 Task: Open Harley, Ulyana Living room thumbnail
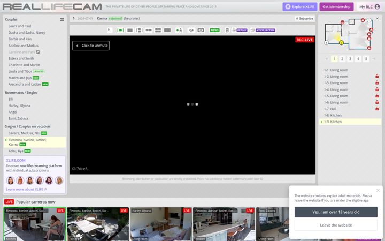tap(161, 224)
